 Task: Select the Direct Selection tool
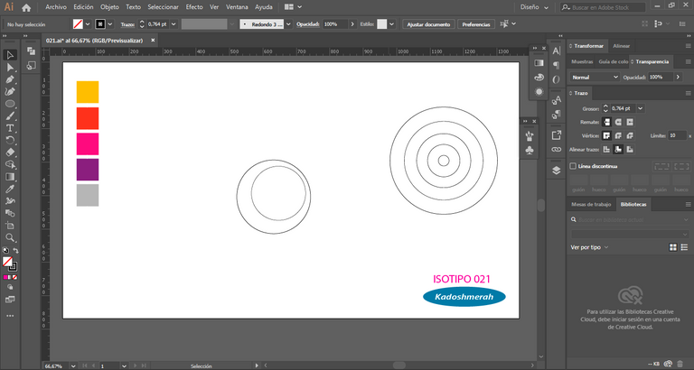10,67
